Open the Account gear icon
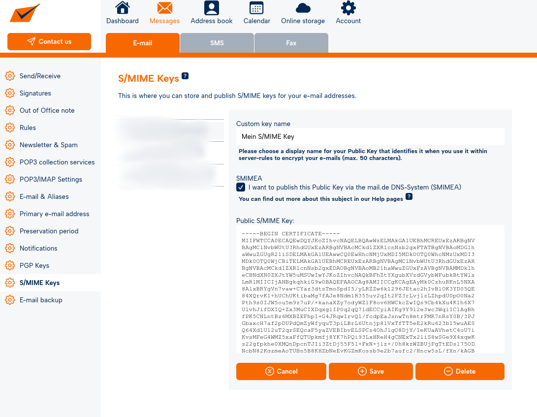 point(348,8)
